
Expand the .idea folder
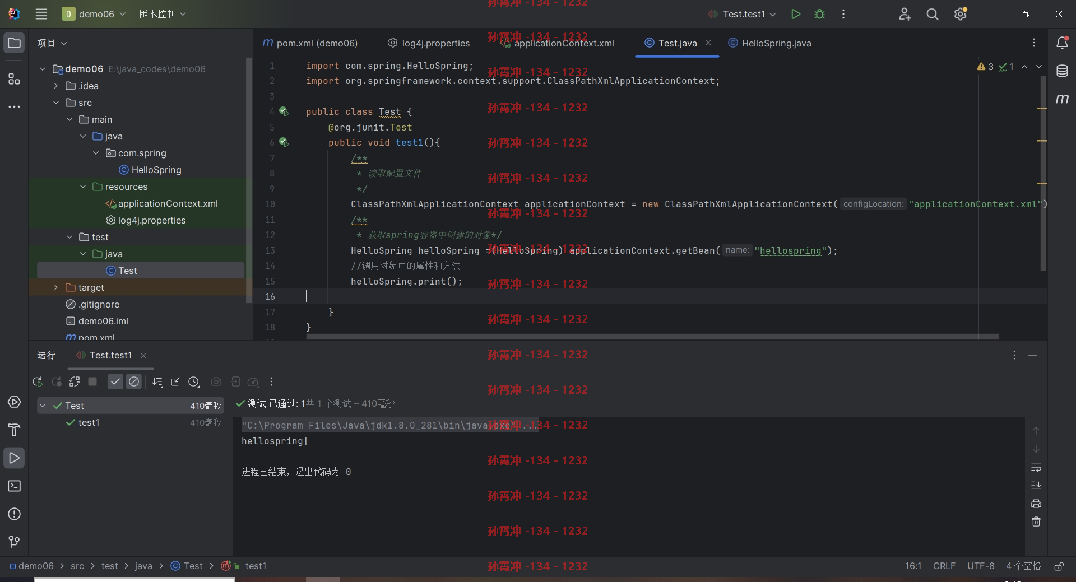[x=56, y=86]
